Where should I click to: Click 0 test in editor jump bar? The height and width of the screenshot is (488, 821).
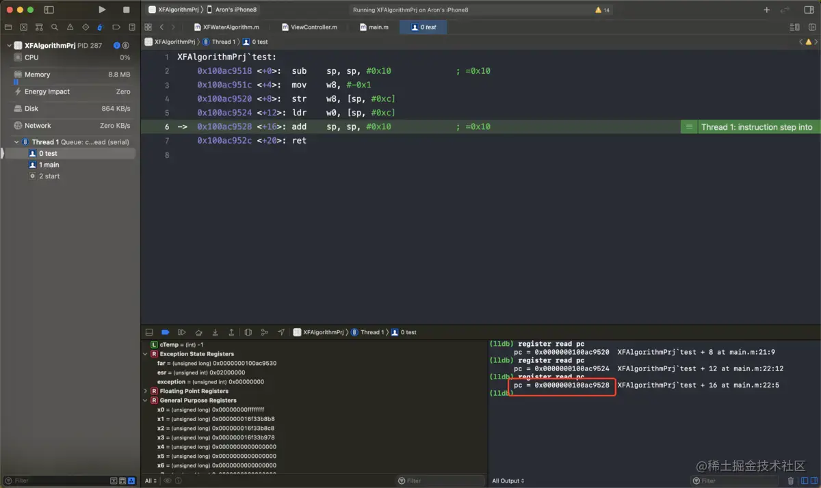[x=255, y=42]
